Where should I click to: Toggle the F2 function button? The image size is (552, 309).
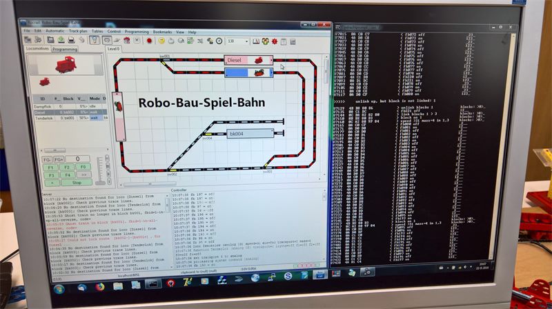tap(67, 168)
